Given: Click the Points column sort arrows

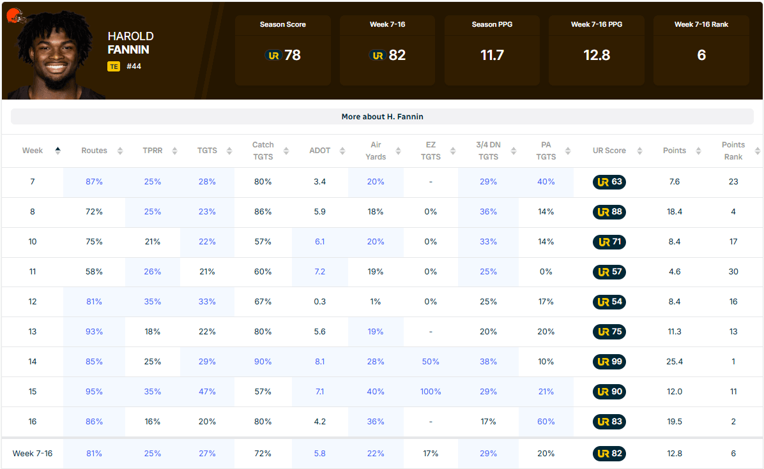Looking at the screenshot, I should [698, 151].
